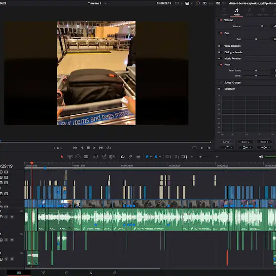The image size is (276, 276).
Task: Open the Edit page icon in the bottom bar
Action: pos(19,273)
